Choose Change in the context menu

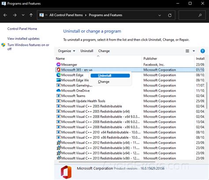pos(104,82)
